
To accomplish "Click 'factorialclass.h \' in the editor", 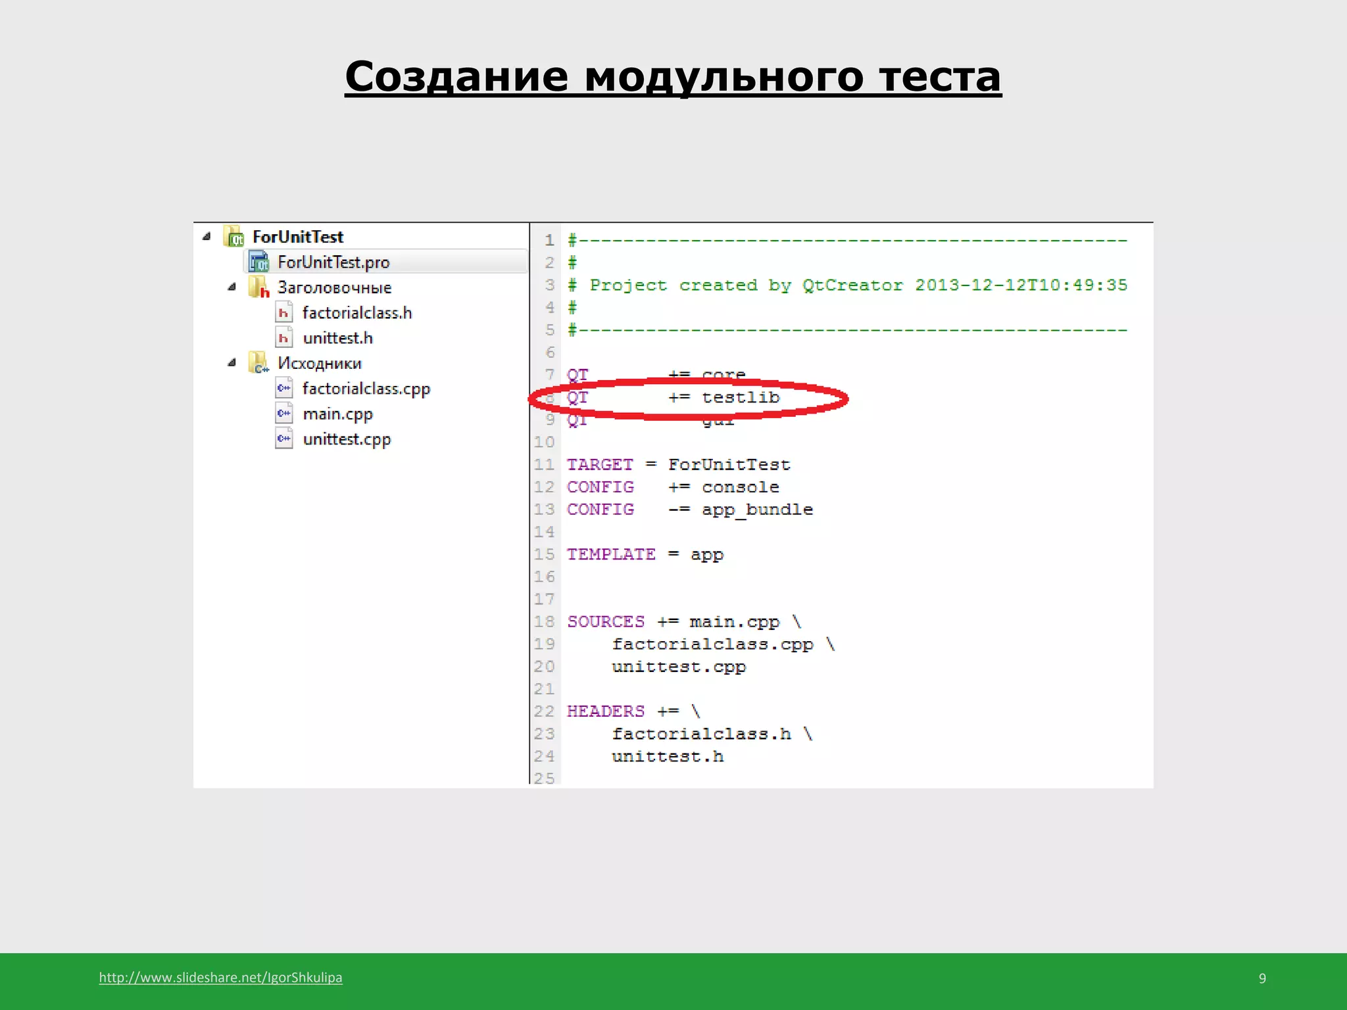I will pos(712,734).
